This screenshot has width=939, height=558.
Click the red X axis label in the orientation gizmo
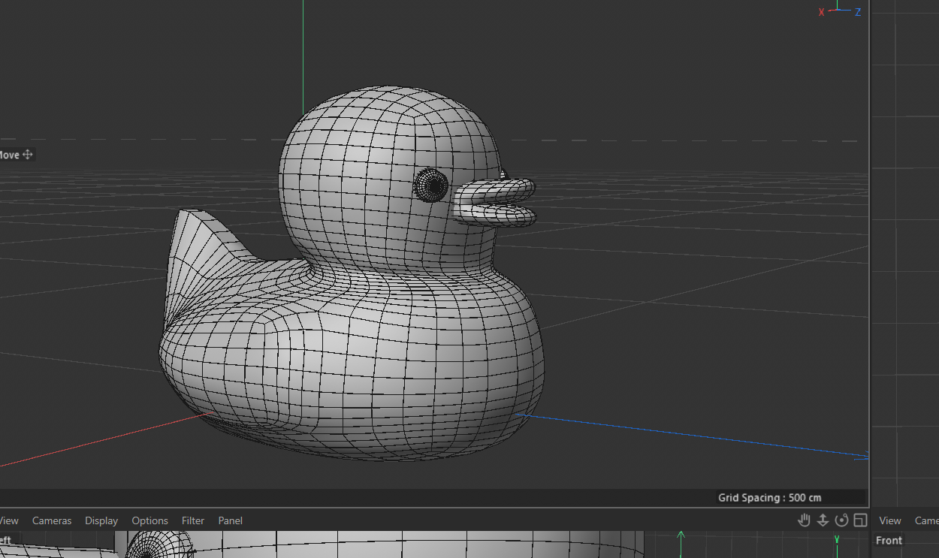click(x=821, y=12)
